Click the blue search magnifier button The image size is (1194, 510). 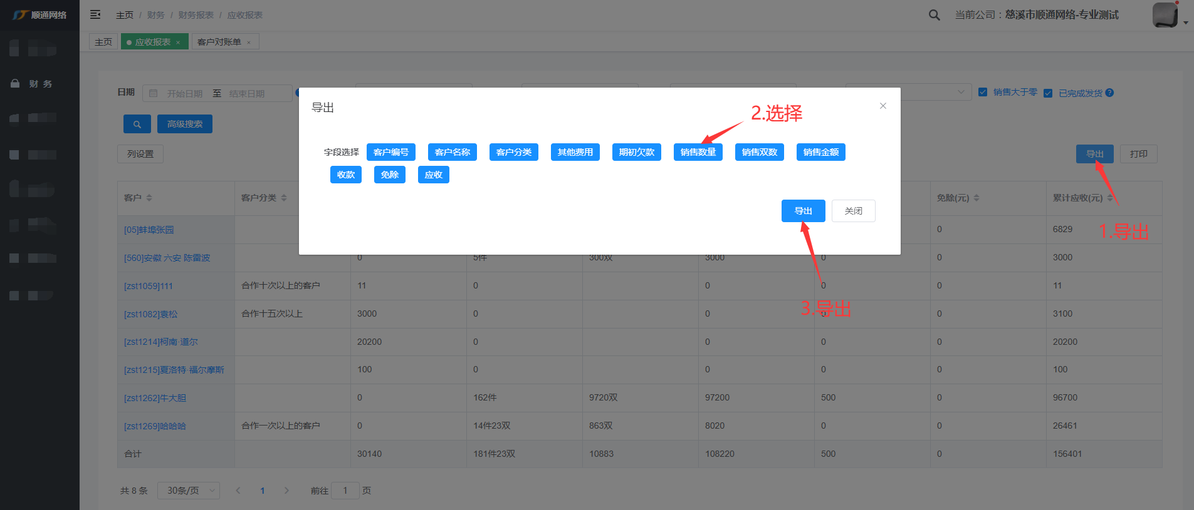click(x=137, y=124)
